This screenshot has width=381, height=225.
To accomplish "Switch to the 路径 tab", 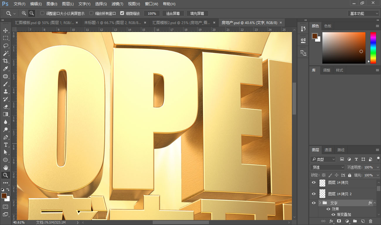I will [341, 150].
